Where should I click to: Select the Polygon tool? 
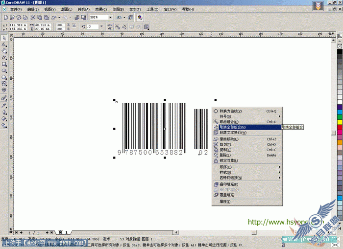click(x=4, y=77)
